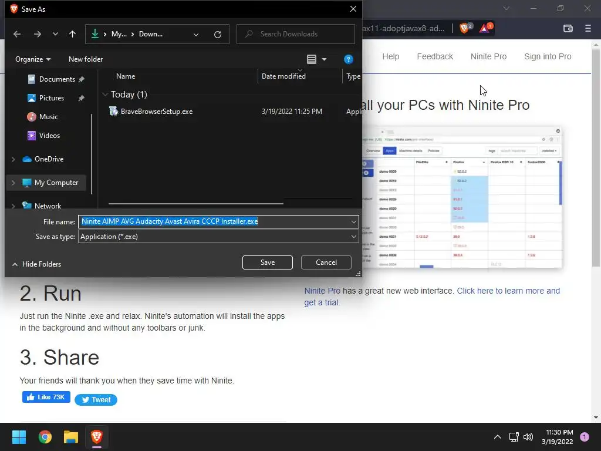Screen dimensions: 601x451
Task: Expand the address path dropdown
Action: (196, 35)
